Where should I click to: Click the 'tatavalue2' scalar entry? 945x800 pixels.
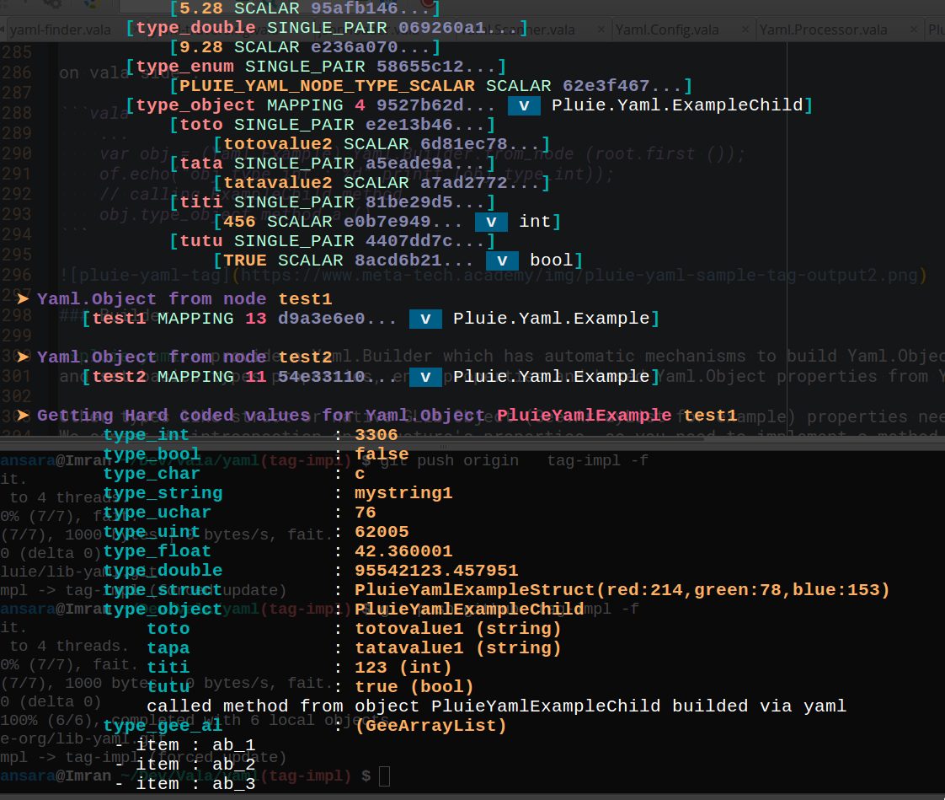278,183
